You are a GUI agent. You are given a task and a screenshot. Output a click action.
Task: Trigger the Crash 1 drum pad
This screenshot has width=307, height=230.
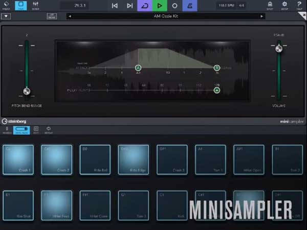[18, 159]
